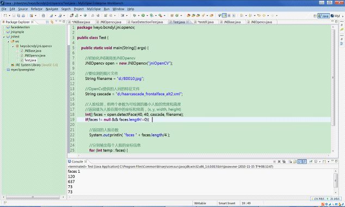Toggle Show Console on Standard Error change

[305, 161]
